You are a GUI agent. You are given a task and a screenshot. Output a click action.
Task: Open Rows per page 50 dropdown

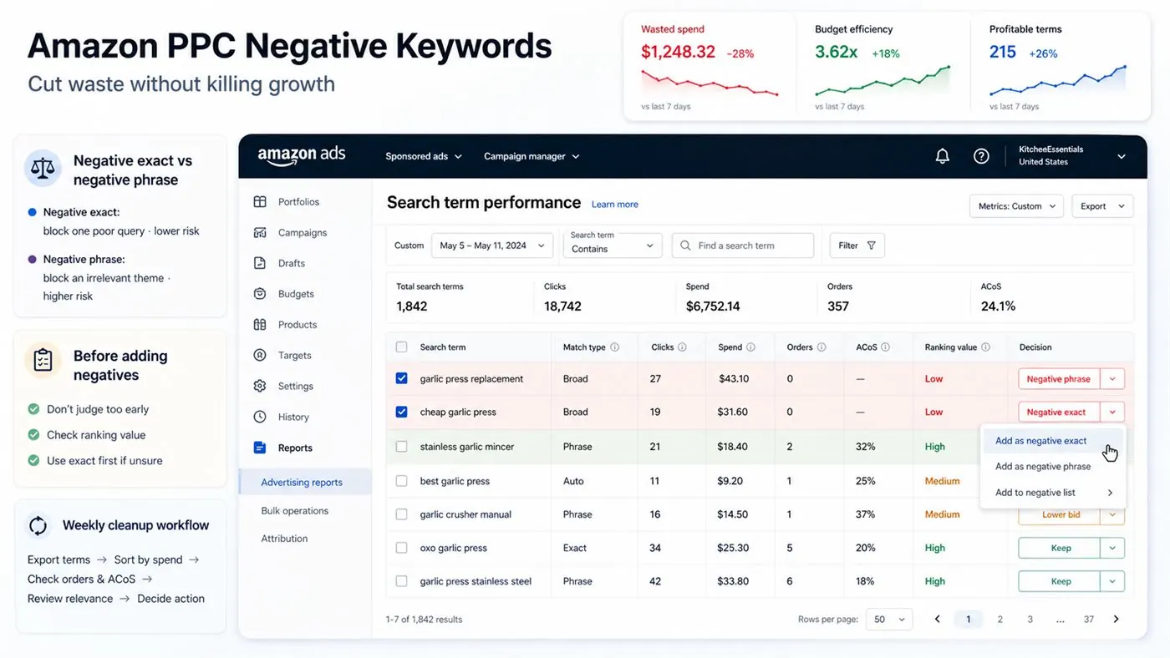[x=889, y=620]
